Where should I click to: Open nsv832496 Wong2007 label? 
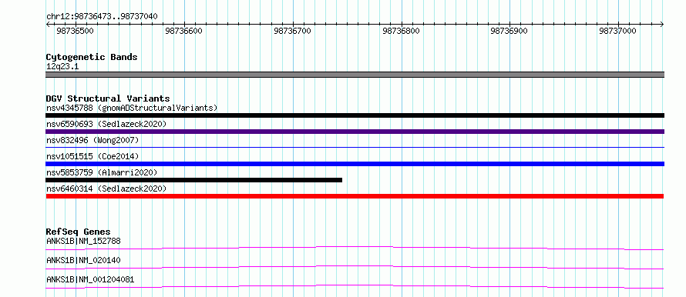[92, 140]
